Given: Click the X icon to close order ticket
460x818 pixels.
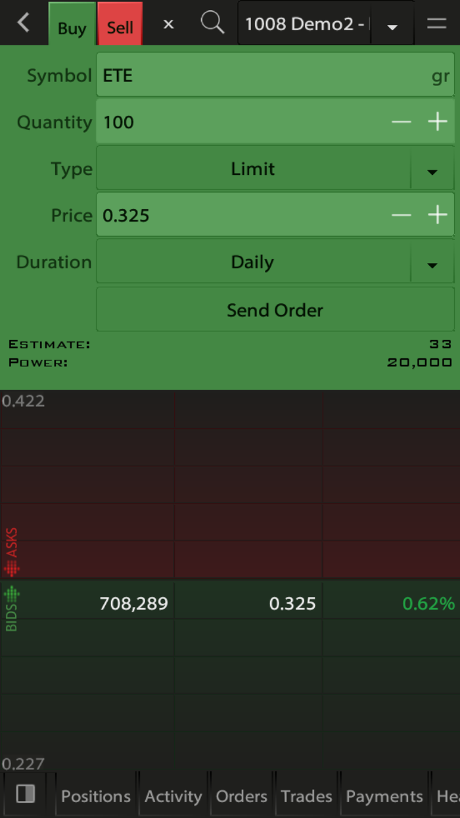Looking at the screenshot, I should (168, 23).
